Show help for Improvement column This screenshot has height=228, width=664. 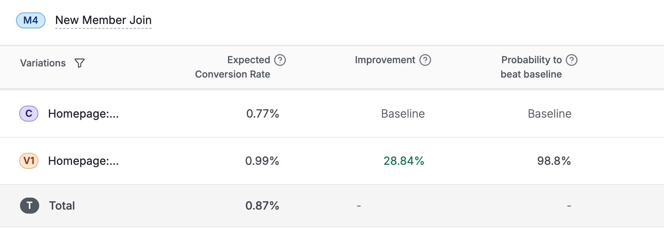click(425, 60)
